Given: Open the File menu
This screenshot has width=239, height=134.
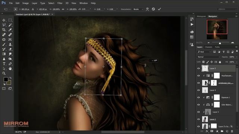Looking at the screenshot, I should tap(11, 3).
